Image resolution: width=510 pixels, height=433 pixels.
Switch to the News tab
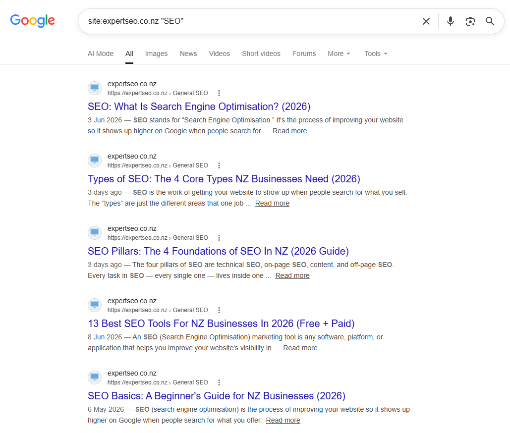click(x=188, y=54)
